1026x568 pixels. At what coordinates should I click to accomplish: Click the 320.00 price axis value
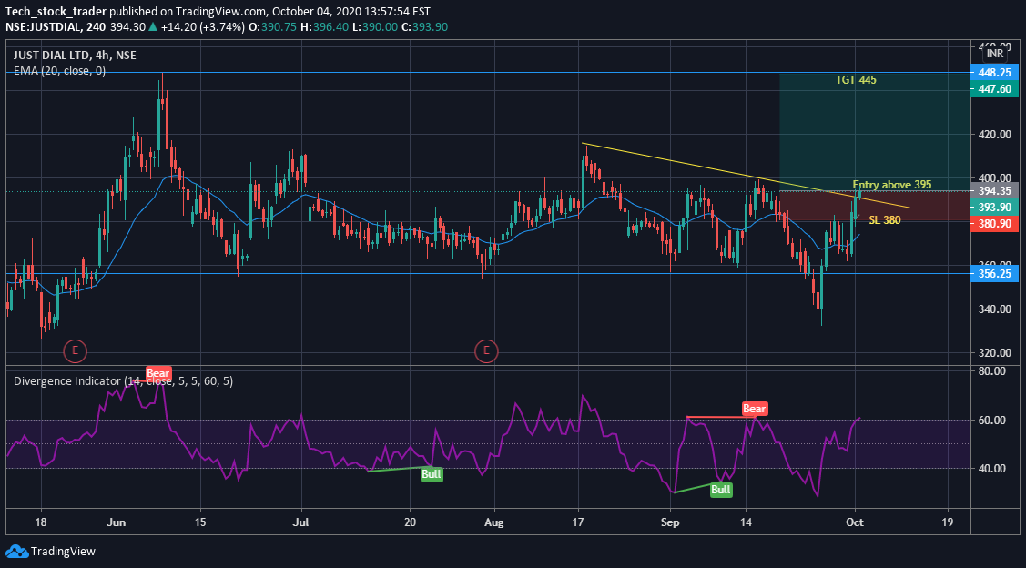994,352
